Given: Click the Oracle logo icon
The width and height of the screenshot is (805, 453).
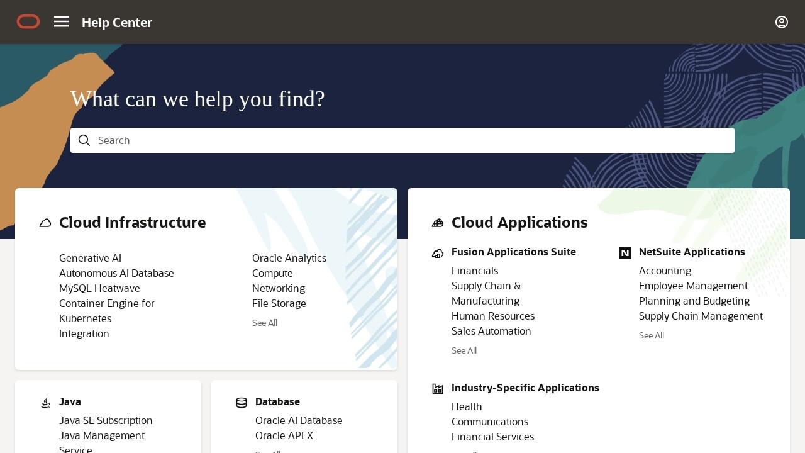Looking at the screenshot, I should (x=28, y=22).
